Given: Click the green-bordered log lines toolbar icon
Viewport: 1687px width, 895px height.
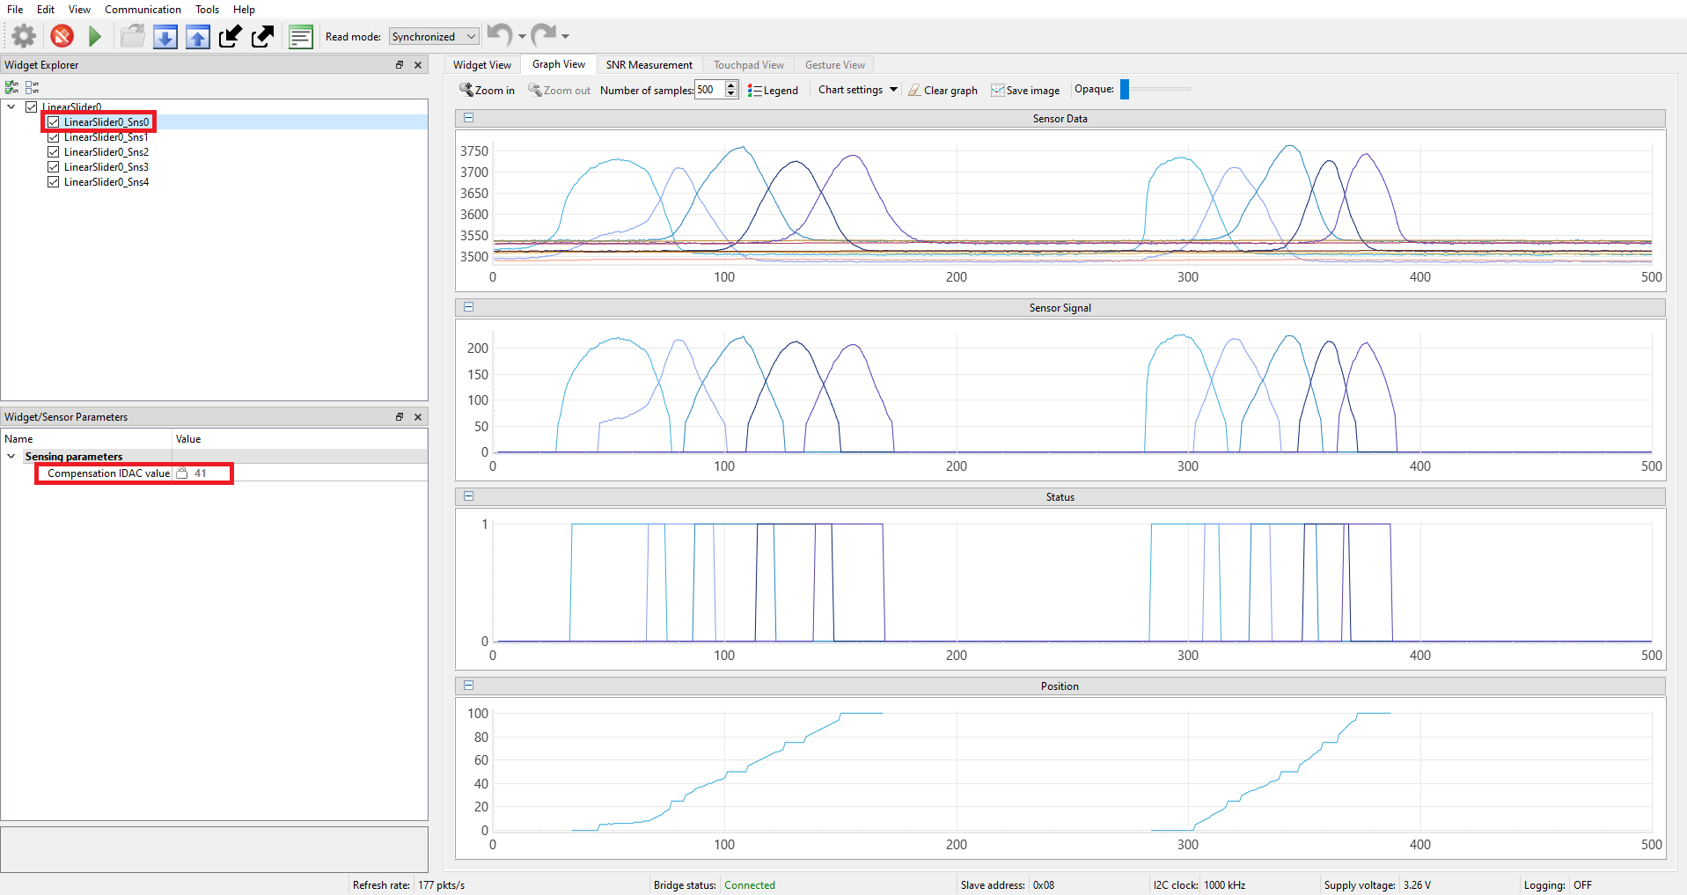Looking at the screenshot, I should (x=301, y=37).
